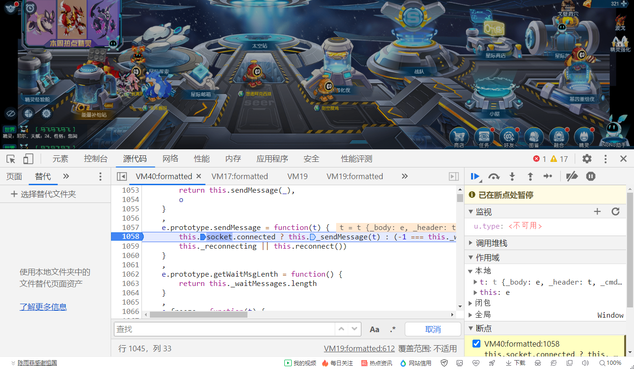The width and height of the screenshot is (634, 369).
Task: Step into the next function call
Action: tap(512, 176)
